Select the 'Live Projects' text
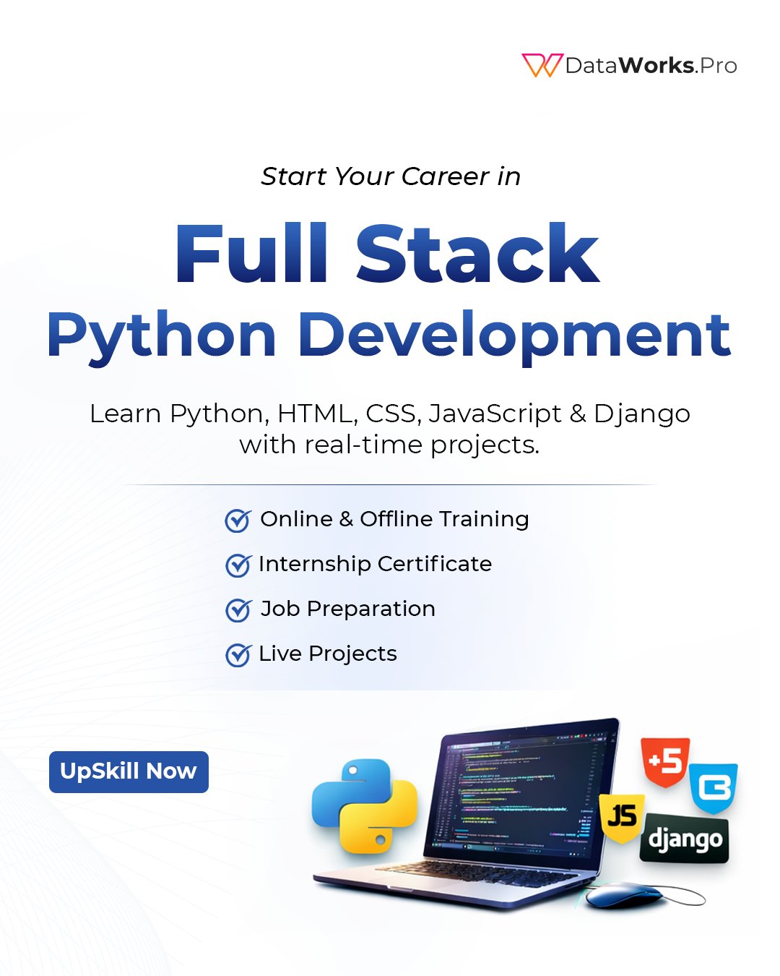Screen dimensions: 780x976 pos(328,654)
